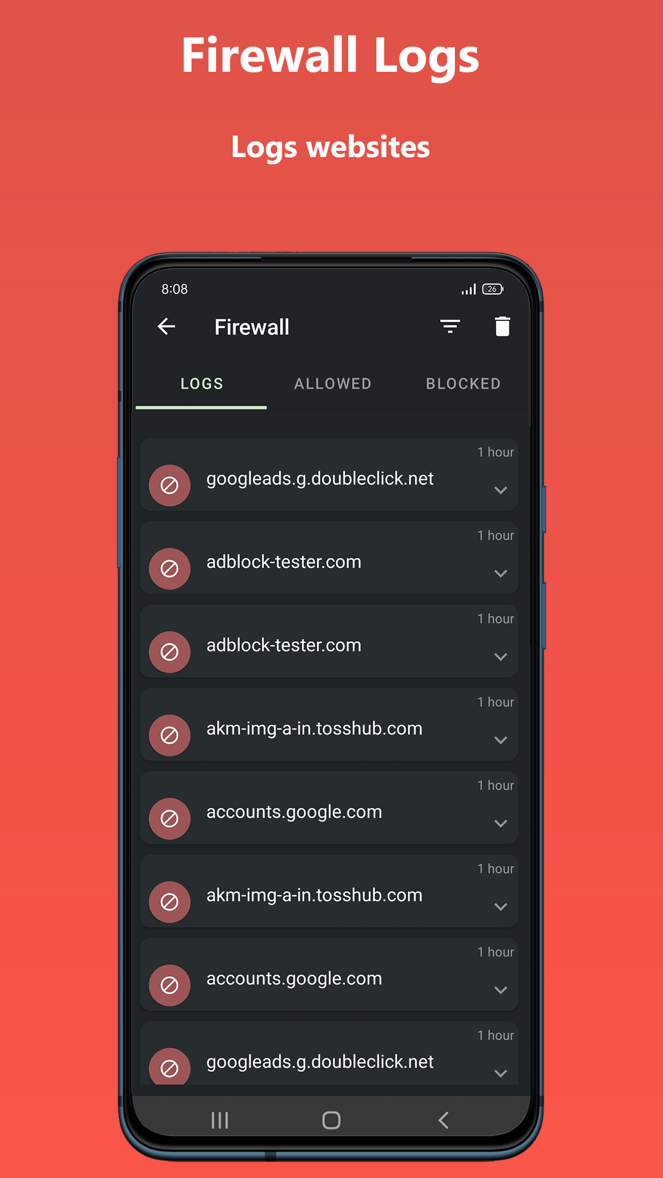Tap blocked icon on first adblock-tester.com entry
Image resolution: width=663 pixels, height=1178 pixels.
169,569
